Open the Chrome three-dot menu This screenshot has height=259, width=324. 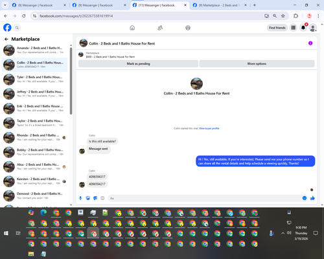[x=318, y=16]
